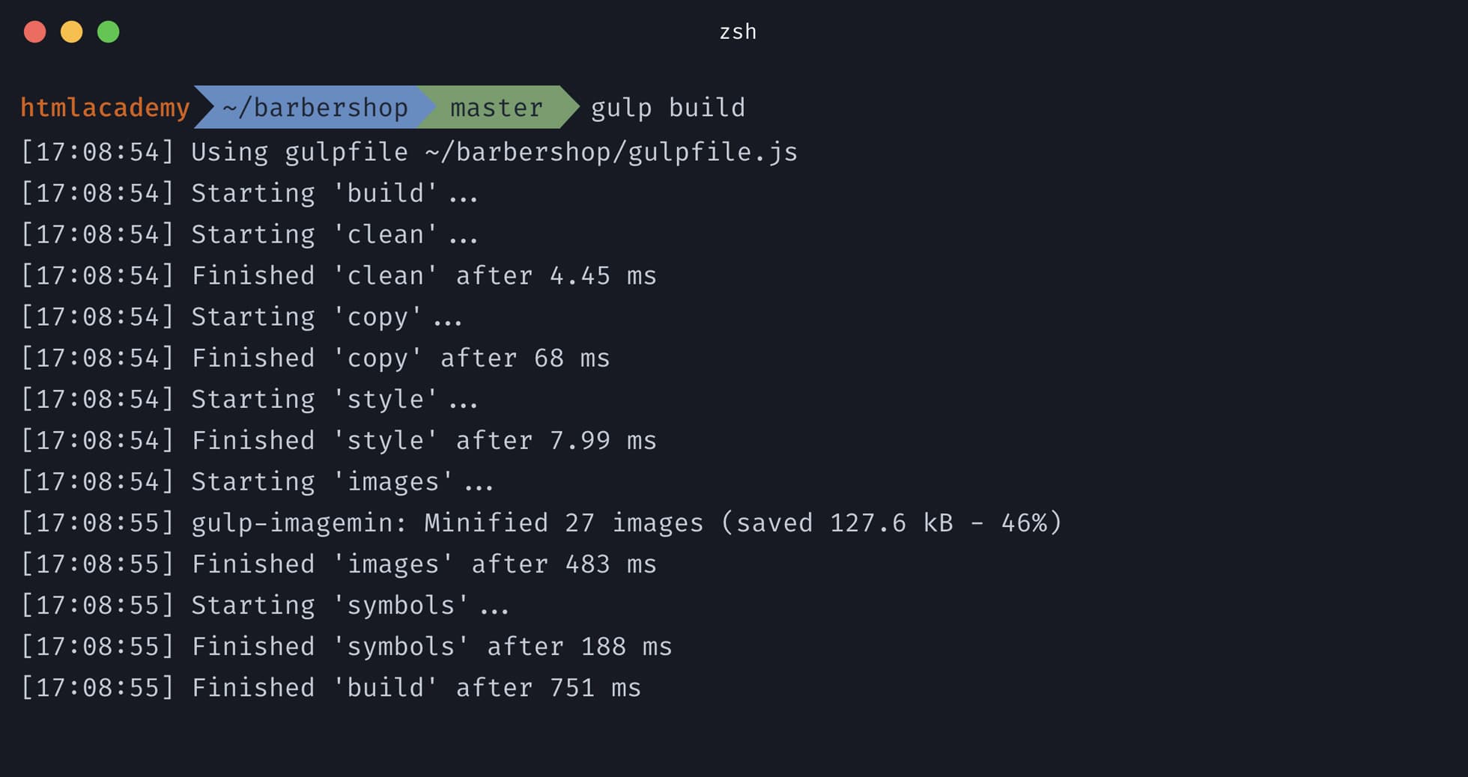Image resolution: width=1468 pixels, height=777 pixels.
Task: Click the Finished 'build' after 751 ms line
Action: 330,687
